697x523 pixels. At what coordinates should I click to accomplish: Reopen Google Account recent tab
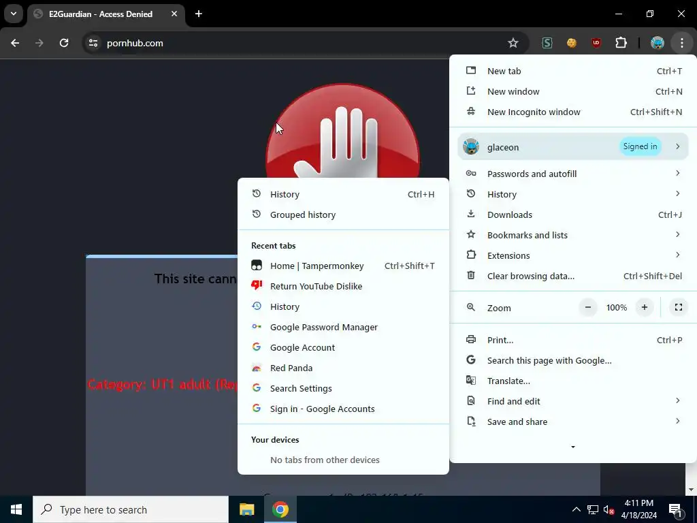pos(343,348)
